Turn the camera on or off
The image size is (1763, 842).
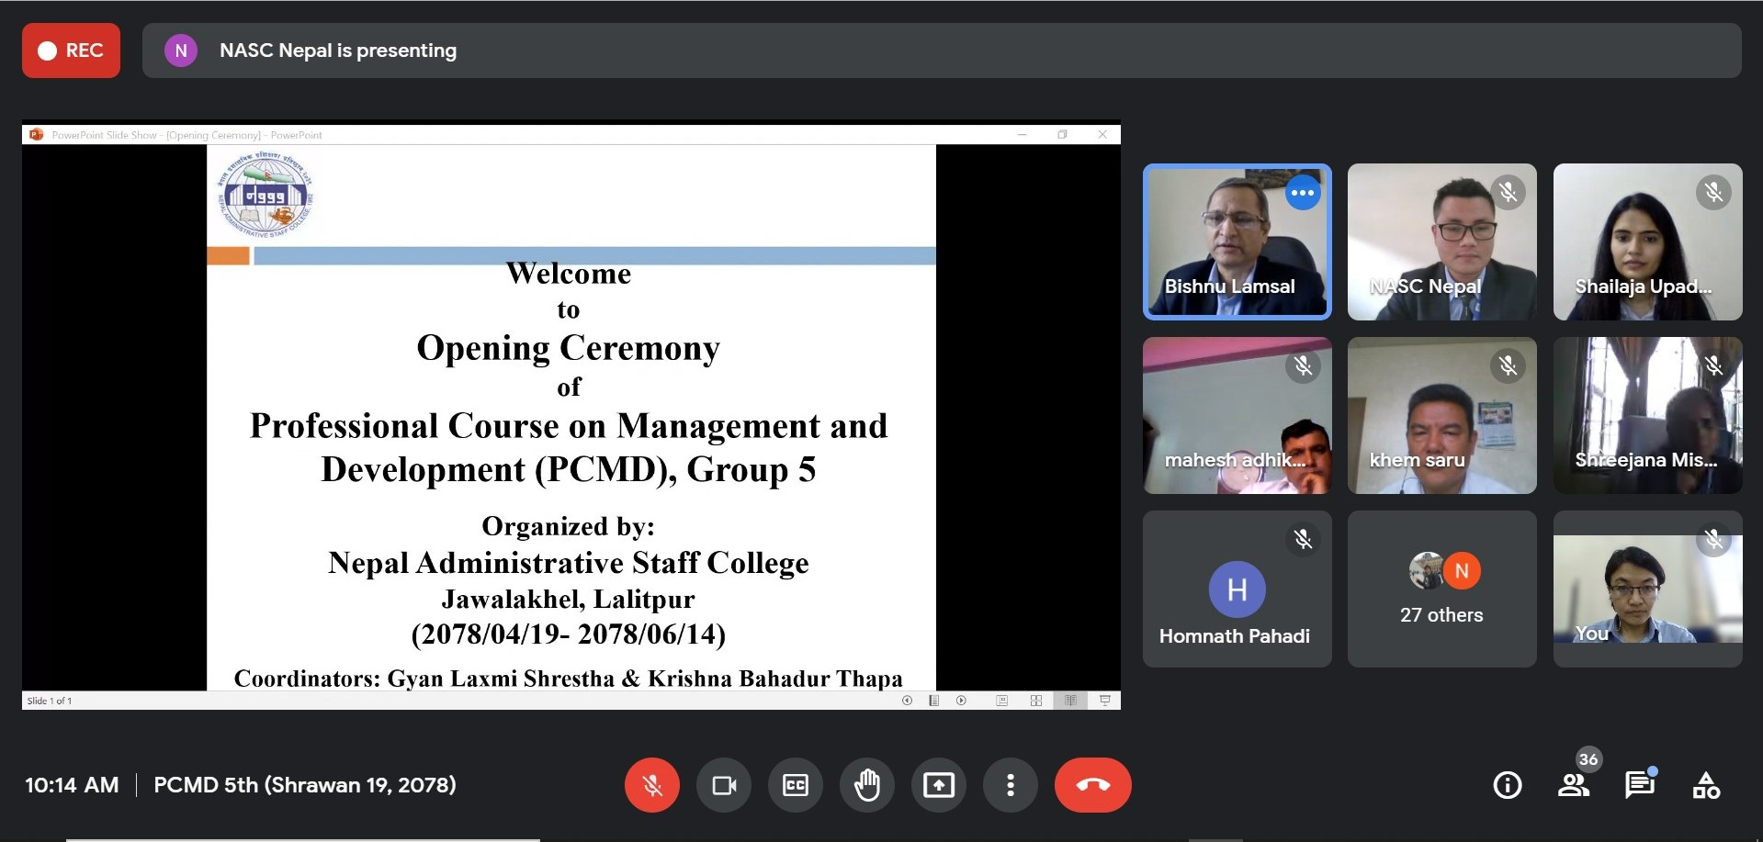tap(724, 785)
